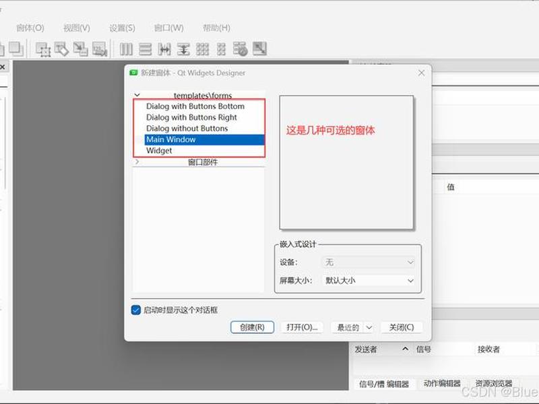Click the Adjust Size toolbar icon
Viewport: 539px width, 404px height.
(x=259, y=48)
